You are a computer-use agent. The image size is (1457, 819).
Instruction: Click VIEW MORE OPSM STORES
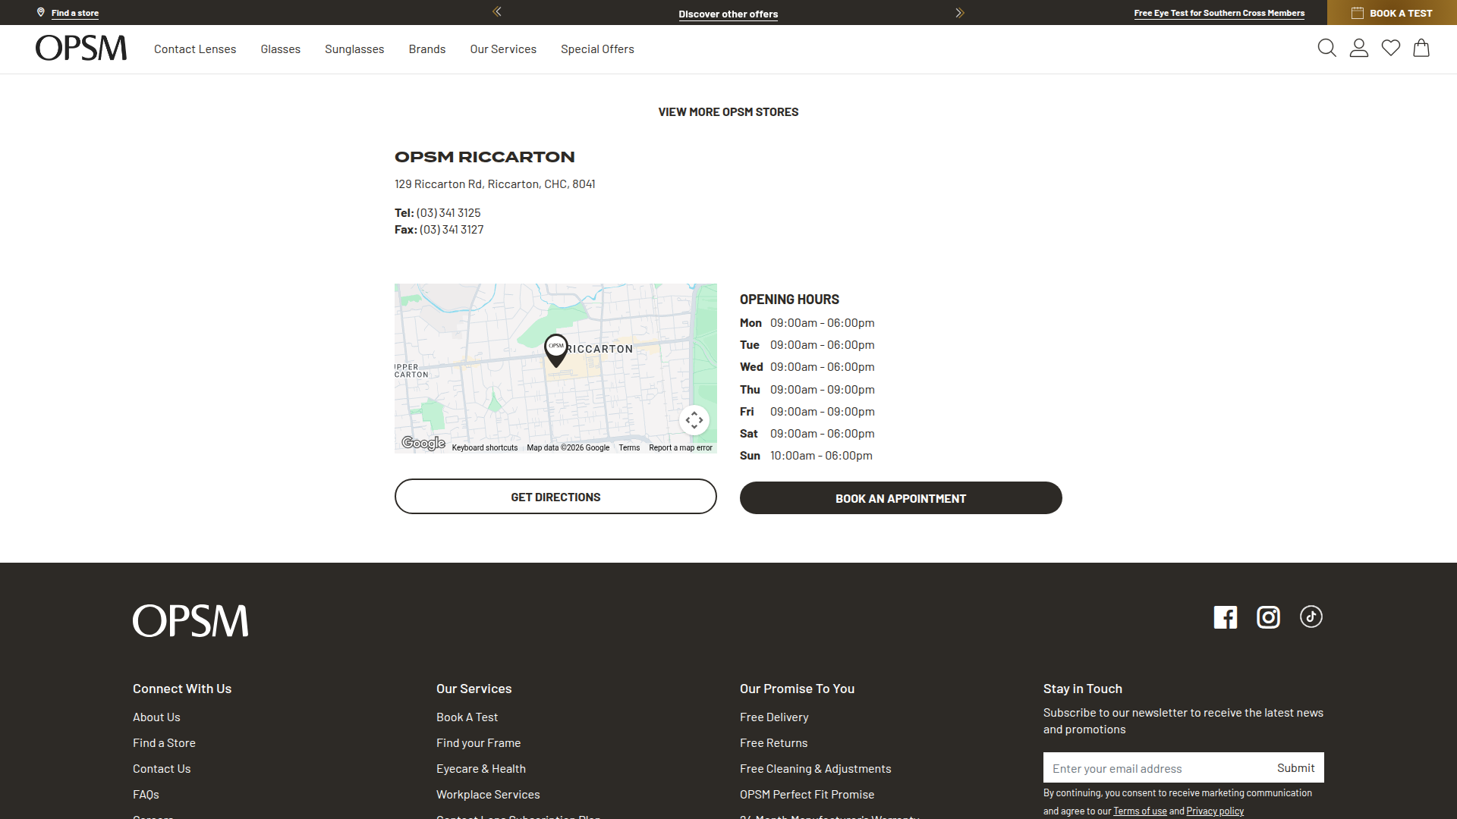click(x=728, y=112)
